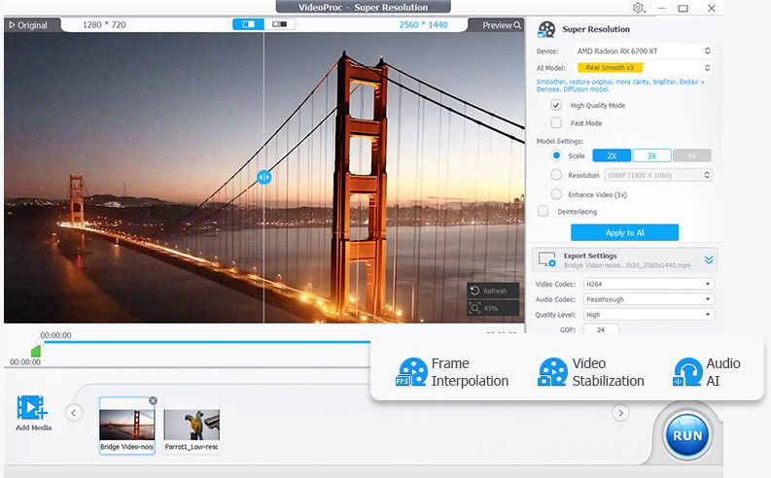Click the Apply to All button
The image size is (771, 478).
(624, 233)
